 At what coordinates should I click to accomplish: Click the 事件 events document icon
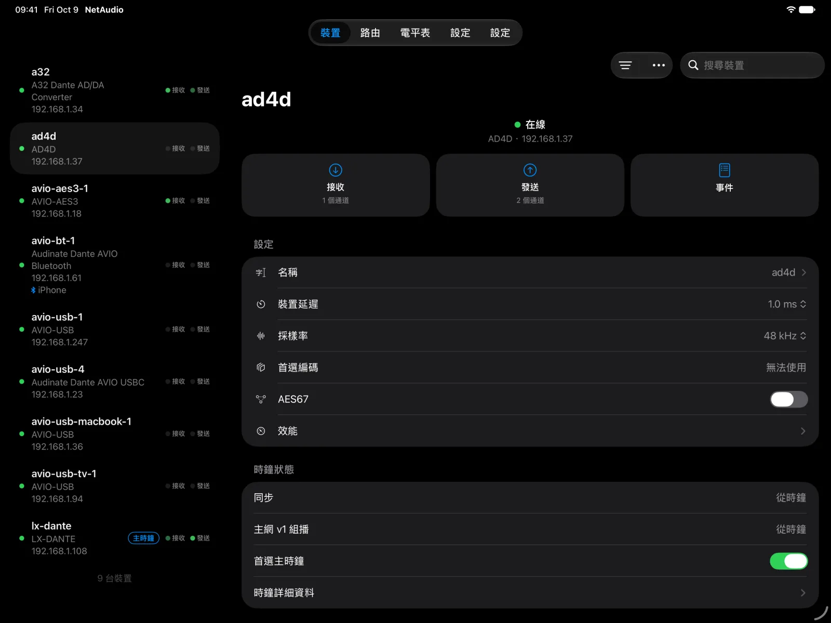tap(725, 170)
